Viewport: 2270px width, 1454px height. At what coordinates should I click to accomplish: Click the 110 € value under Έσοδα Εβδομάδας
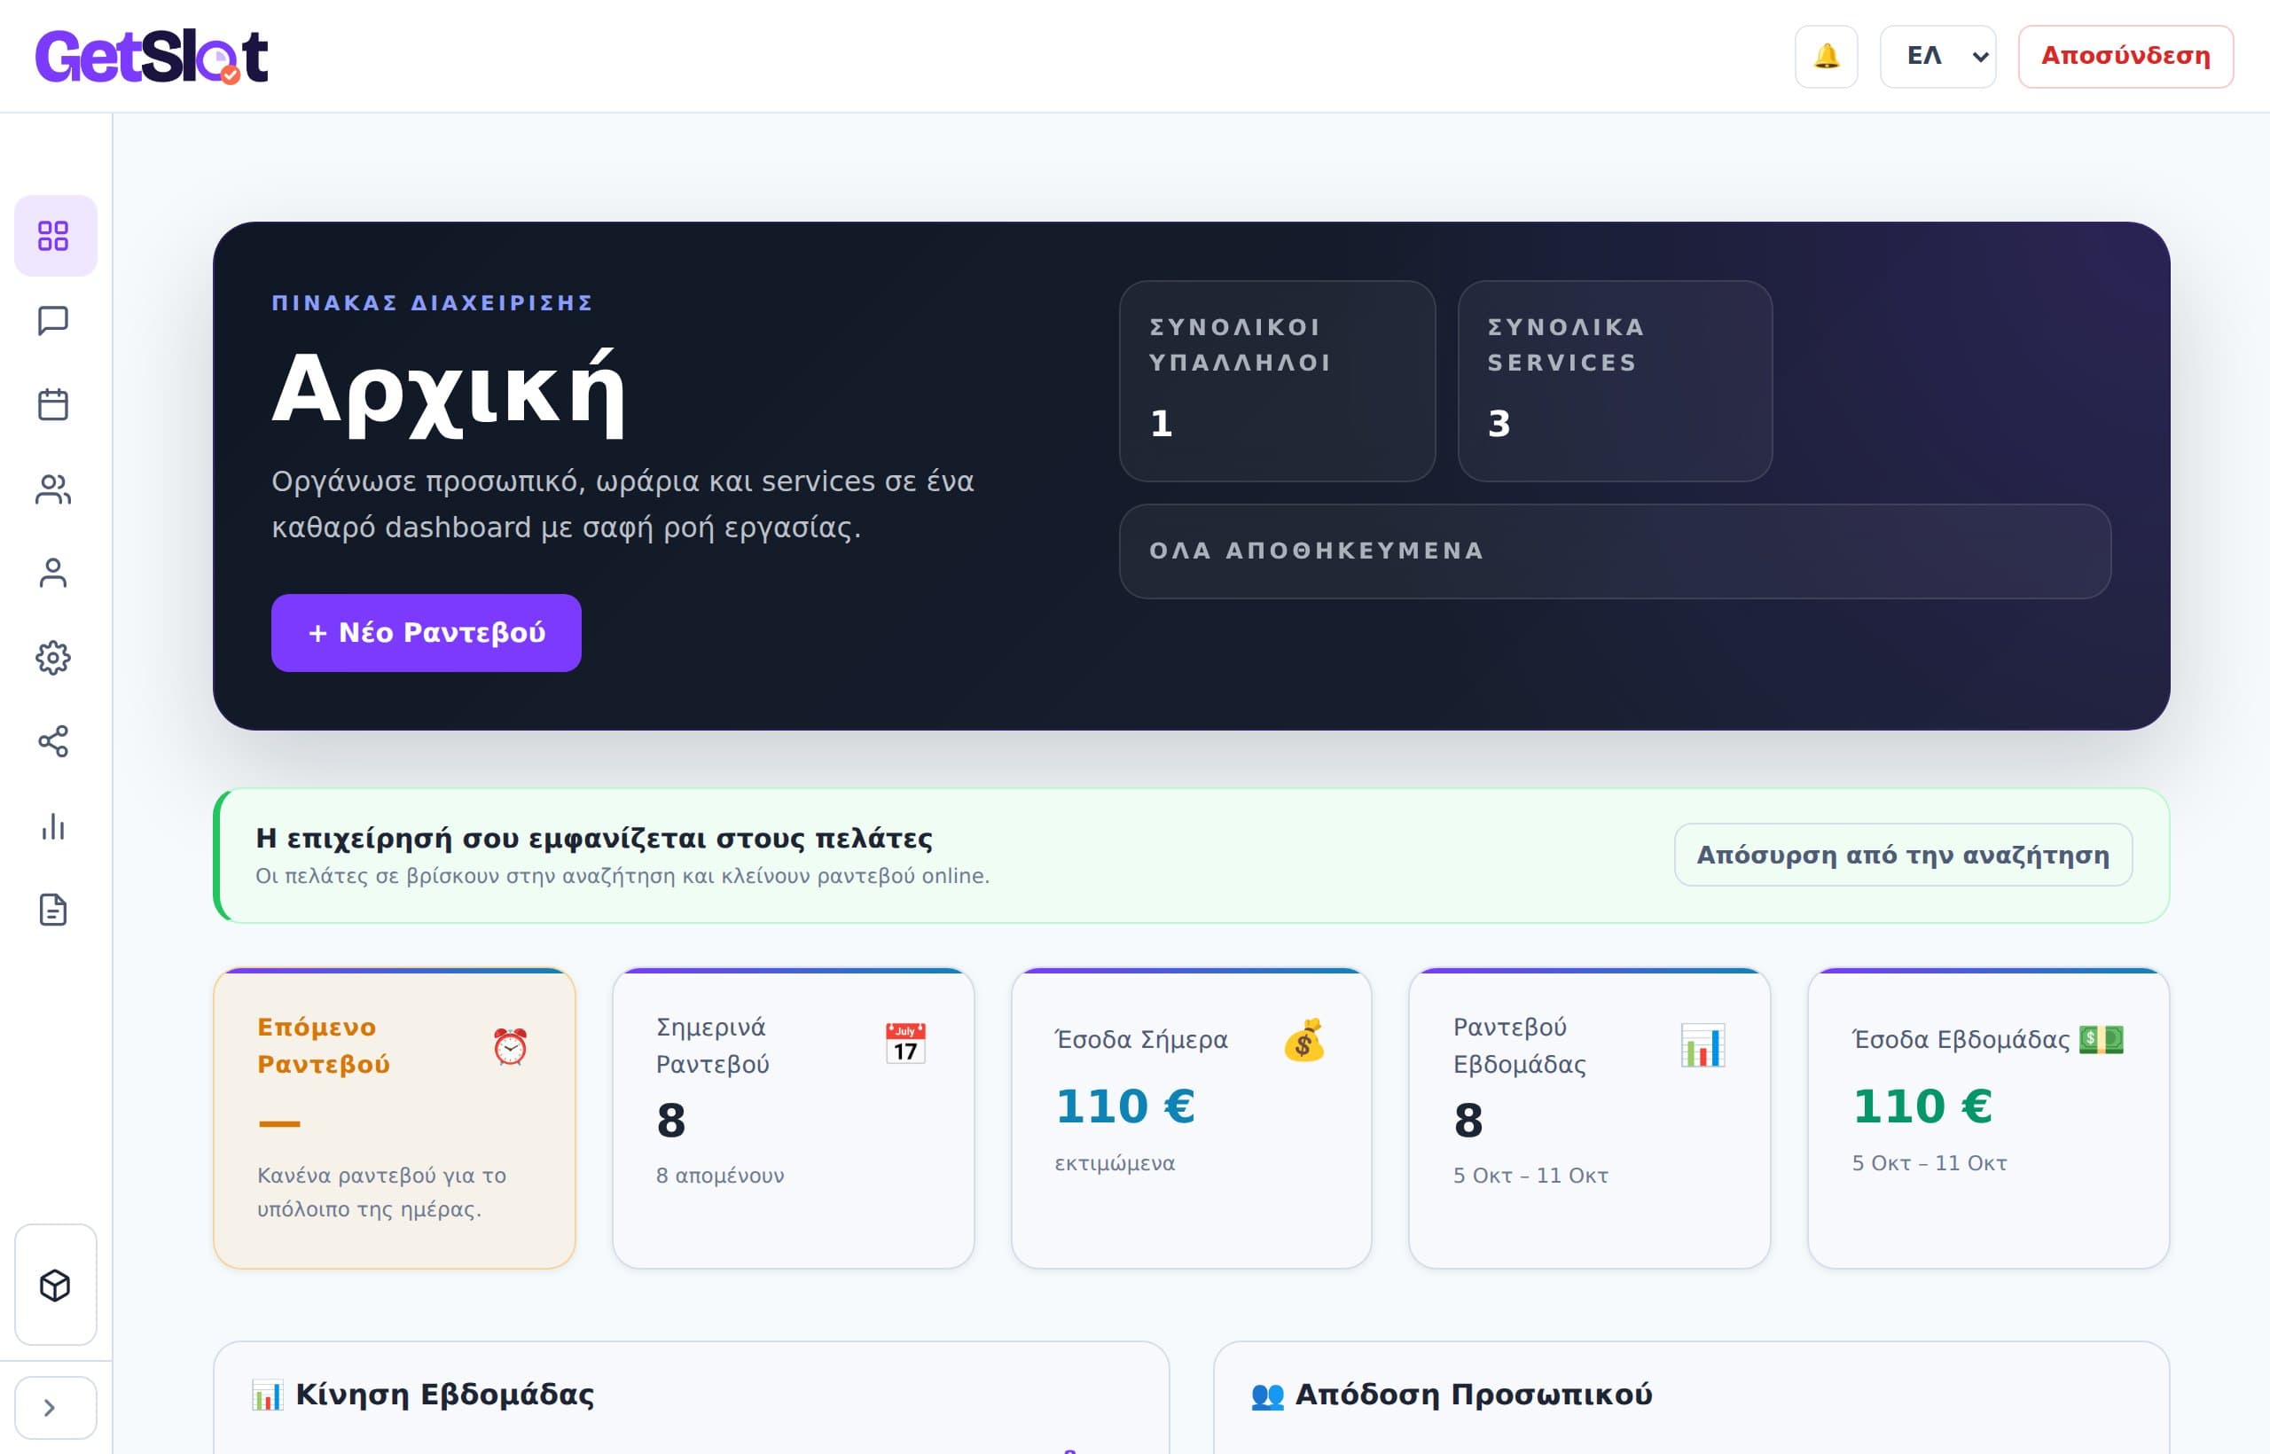1922,1106
